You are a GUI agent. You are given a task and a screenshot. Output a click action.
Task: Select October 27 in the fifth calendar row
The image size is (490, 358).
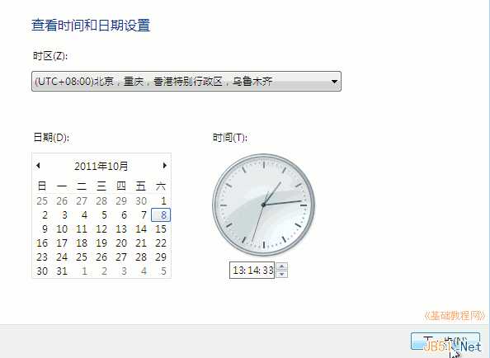click(x=121, y=257)
